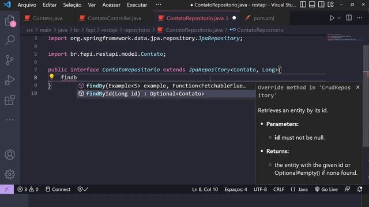Open the Executar menu

(137, 5)
